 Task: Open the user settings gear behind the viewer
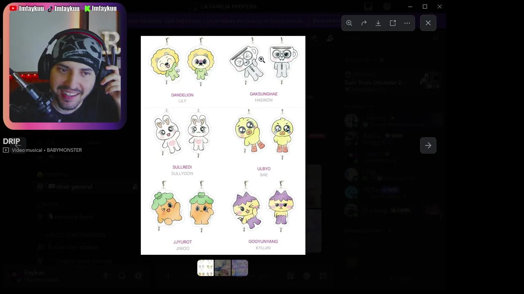tap(138, 276)
